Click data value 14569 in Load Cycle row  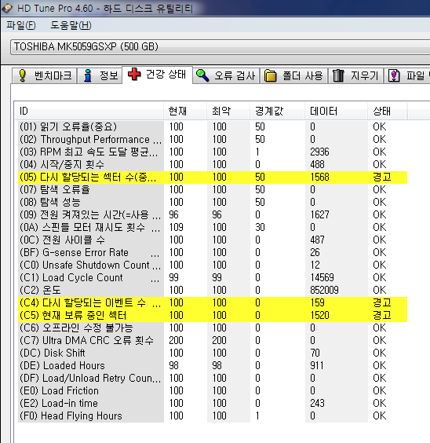tap(322, 278)
